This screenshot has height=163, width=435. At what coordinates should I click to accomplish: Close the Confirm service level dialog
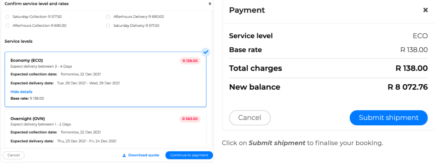point(210,3)
